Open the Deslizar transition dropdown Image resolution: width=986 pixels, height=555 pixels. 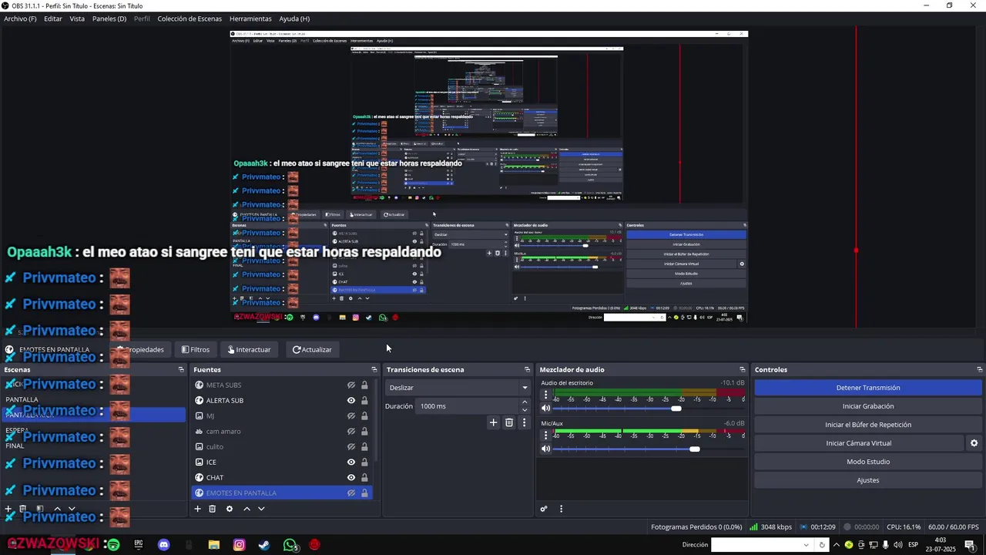click(458, 388)
